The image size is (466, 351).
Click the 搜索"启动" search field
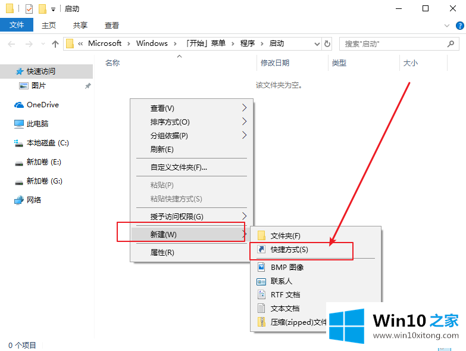[x=393, y=44]
